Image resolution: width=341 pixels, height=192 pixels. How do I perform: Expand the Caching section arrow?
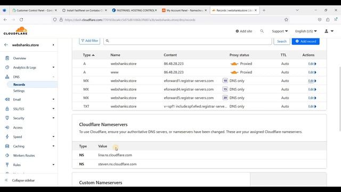pyautogui.click(x=53, y=146)
